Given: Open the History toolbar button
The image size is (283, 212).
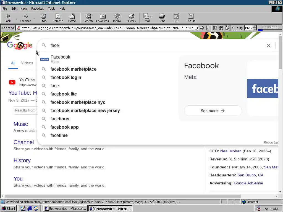Looking at the screenshot, I should pos(131,18).
